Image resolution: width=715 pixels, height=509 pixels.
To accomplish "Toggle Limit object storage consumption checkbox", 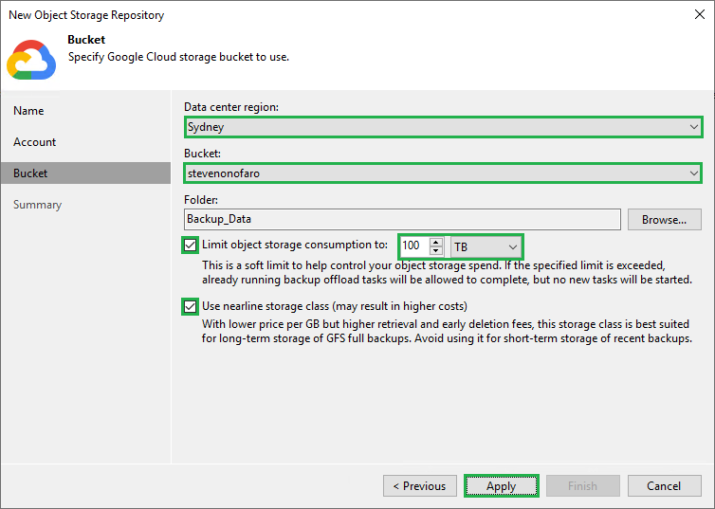I will point(190,245).
